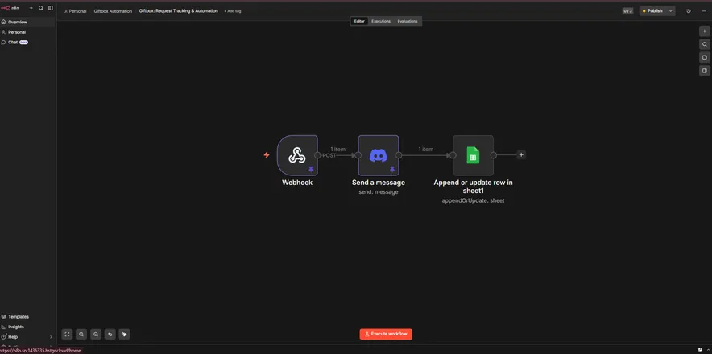Go to Personal in sidebar
This screenshot has height=354, width=712.
click(x=27, y=32)
